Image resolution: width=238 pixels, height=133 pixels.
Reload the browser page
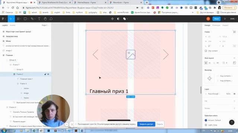point(13,8)
